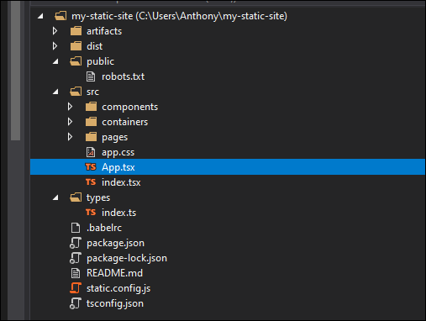
Task: Expand the artifacts folder arrow
Action: (55, 31)
